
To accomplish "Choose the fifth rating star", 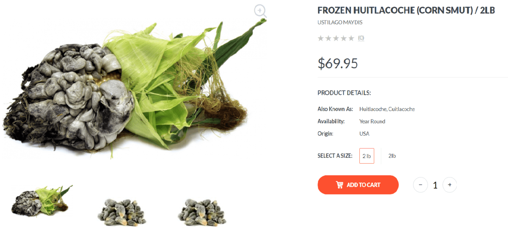I will click(x=351, y=38).
